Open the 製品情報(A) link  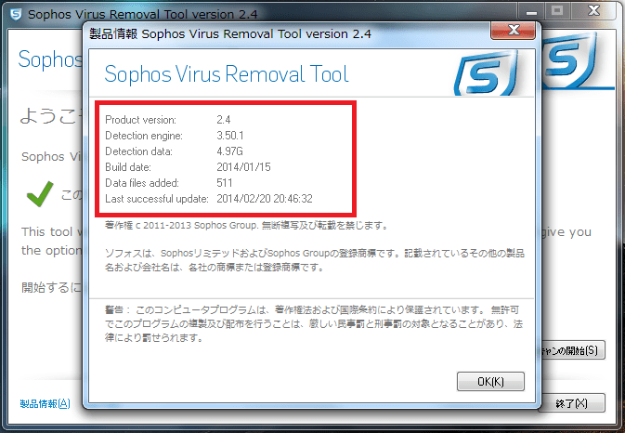coord(46,404)
